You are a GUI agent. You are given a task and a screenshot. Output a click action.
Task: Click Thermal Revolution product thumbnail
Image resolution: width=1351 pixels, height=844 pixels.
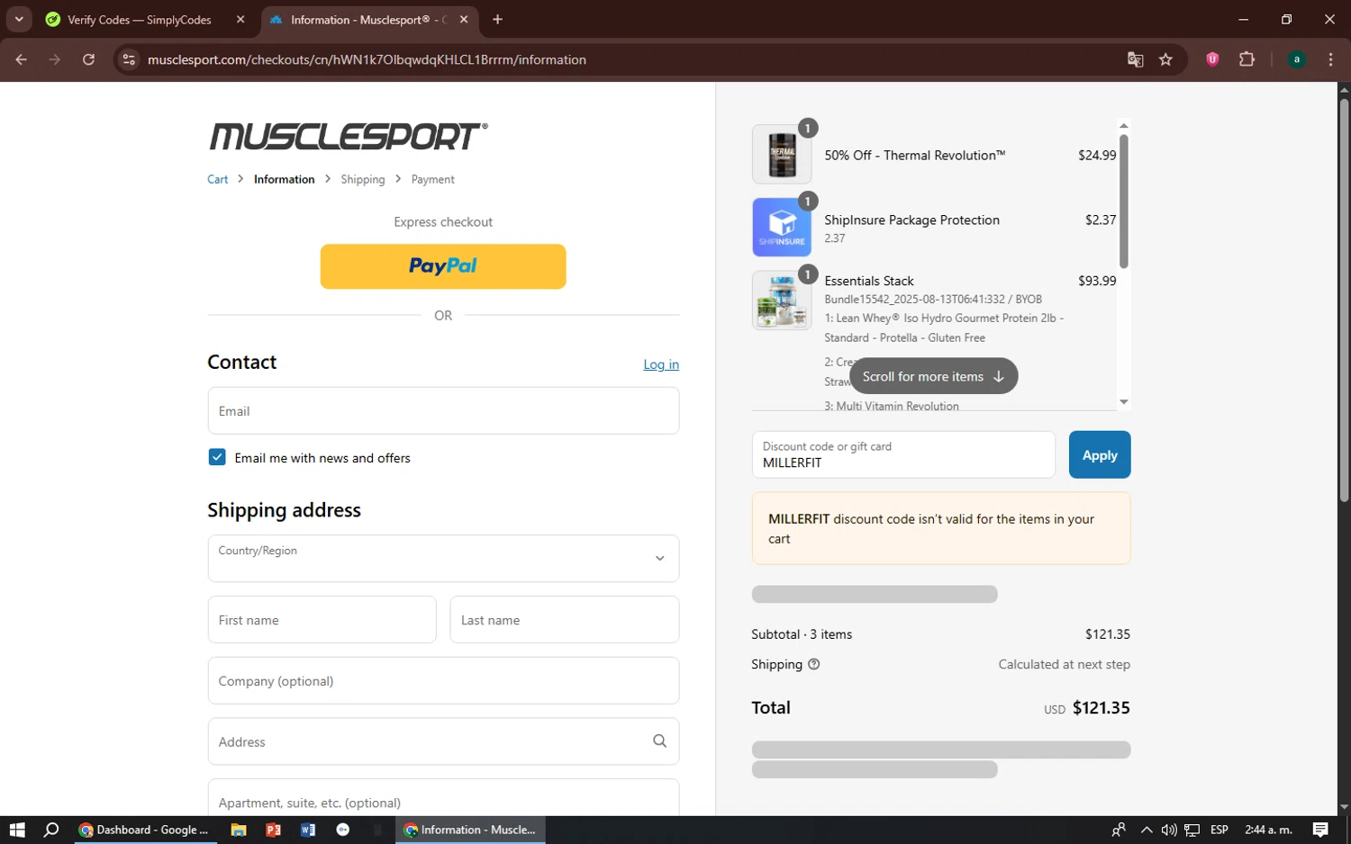pyautogui.click(x=782, y=155)
